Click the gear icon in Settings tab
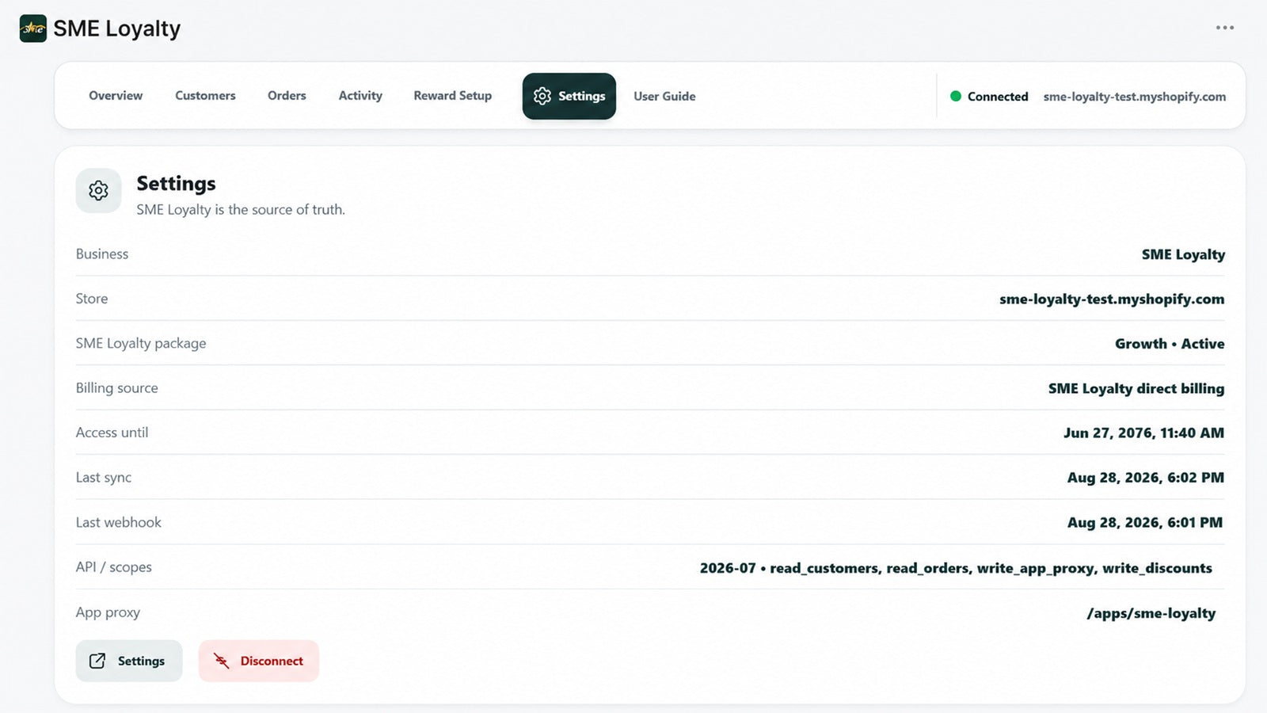The image size is (1267, 713). pyautogui.click(x=542, y=96)
